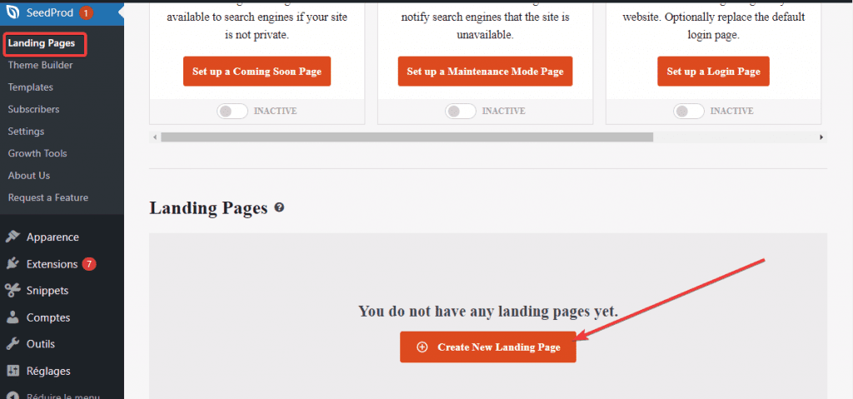
Task: Click the Landing Pages help question icon
Action: [x=279, y=207]
